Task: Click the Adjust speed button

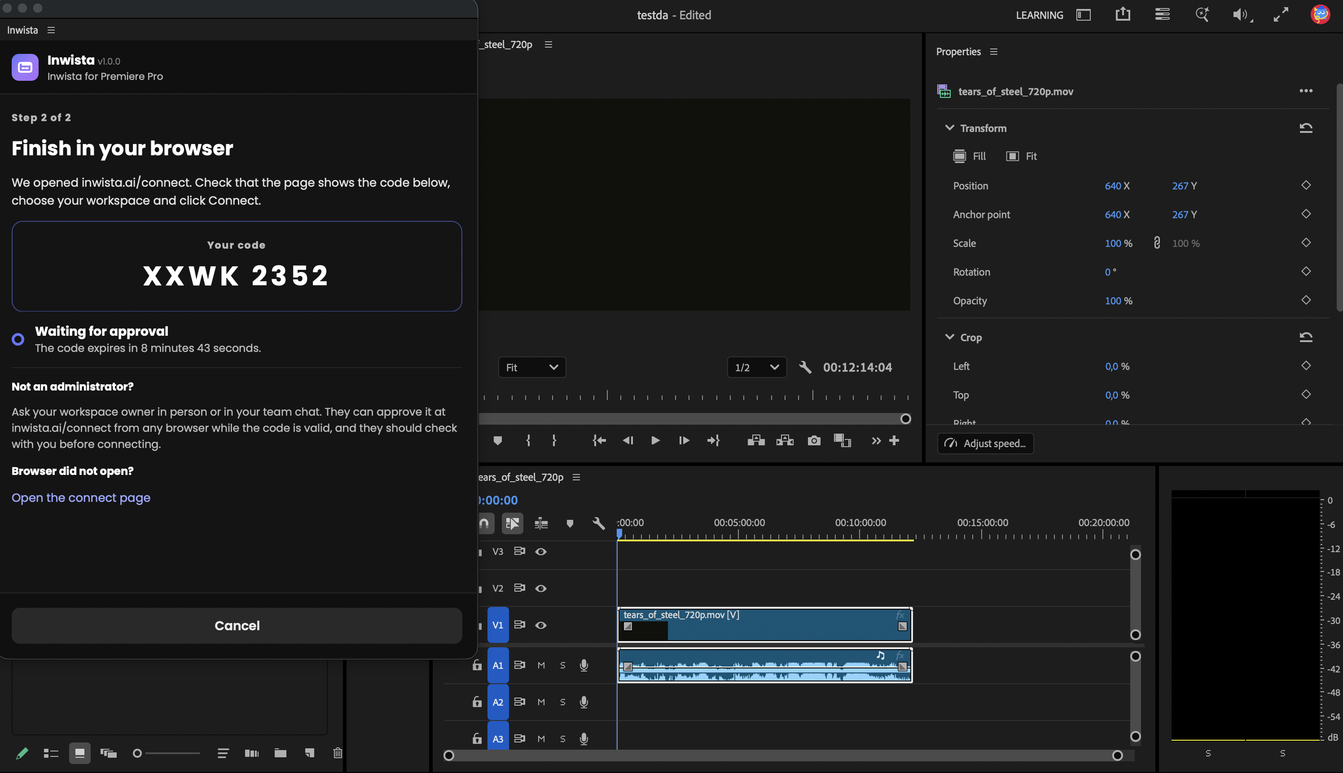Action: click(985, 444)
